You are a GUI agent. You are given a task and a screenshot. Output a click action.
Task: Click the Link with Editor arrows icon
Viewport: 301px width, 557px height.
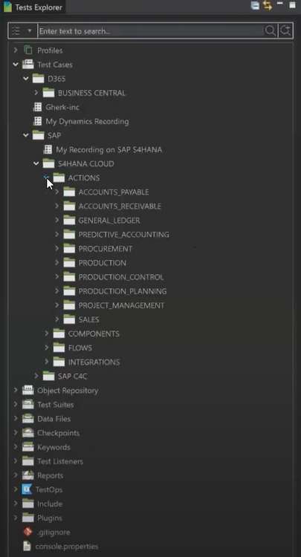pyautogui.click(x=268, y=5)
